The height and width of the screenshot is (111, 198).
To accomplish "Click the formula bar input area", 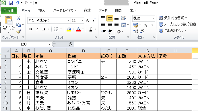I will pos(136,44).
